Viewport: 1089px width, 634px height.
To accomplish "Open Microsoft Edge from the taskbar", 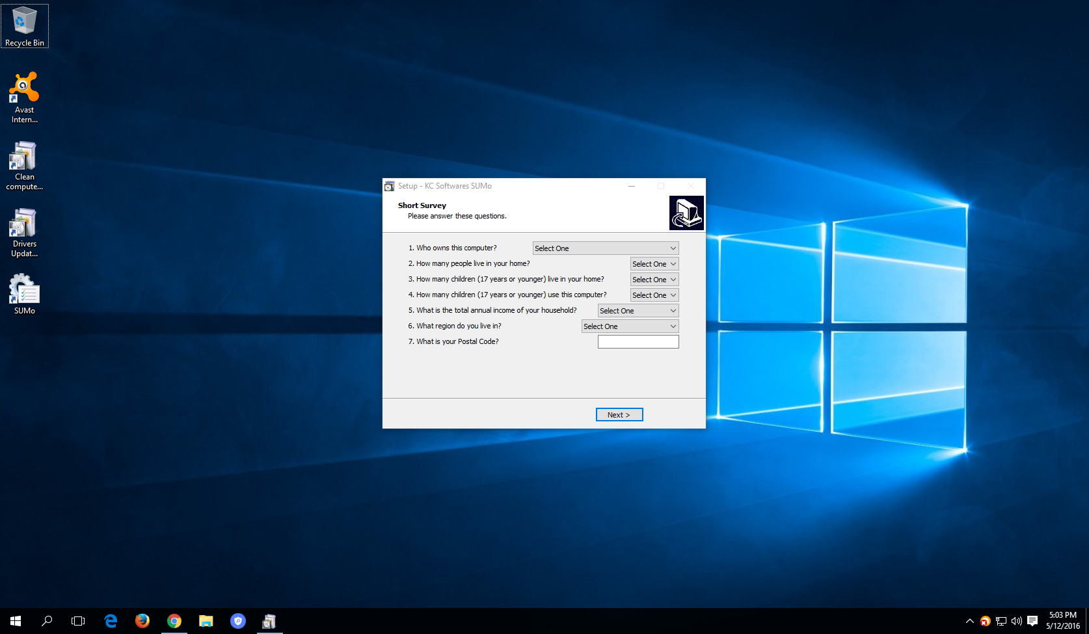I will click(x=111, y=621).
